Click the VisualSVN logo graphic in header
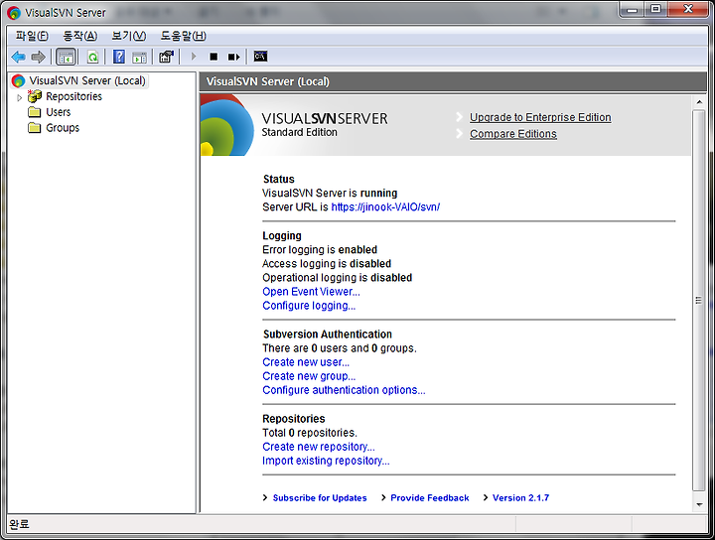 227,125
